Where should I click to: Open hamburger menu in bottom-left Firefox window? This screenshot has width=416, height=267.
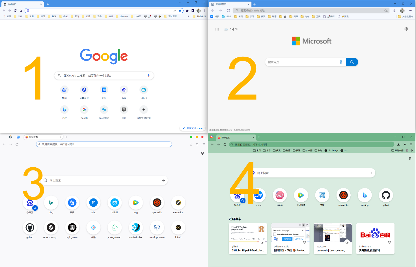click(204, 144)
